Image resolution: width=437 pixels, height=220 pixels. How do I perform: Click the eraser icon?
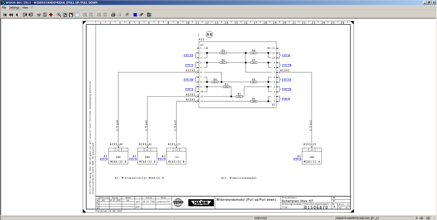pos(141,15)
